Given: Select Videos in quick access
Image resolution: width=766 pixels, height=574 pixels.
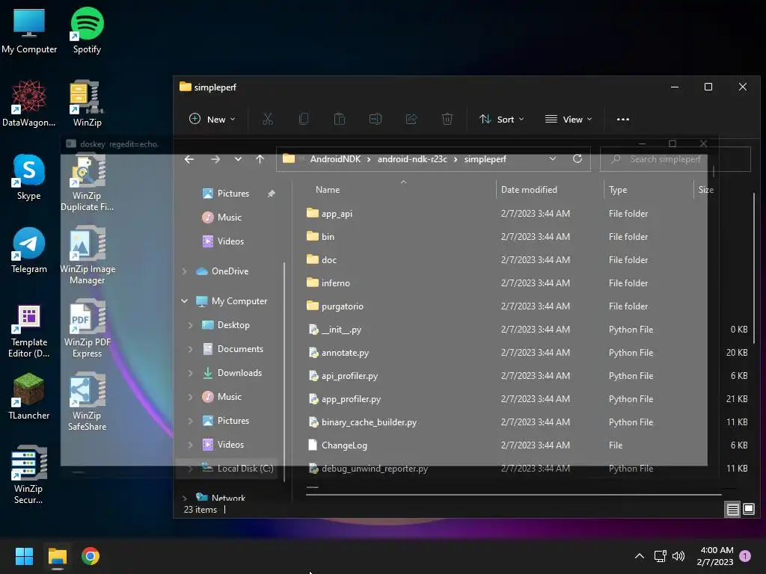Looking at the screenshot, I should (230, 241).
